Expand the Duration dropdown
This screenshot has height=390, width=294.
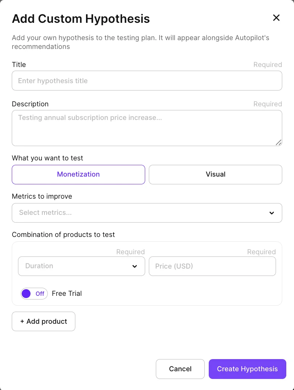[x=81, y=266]
